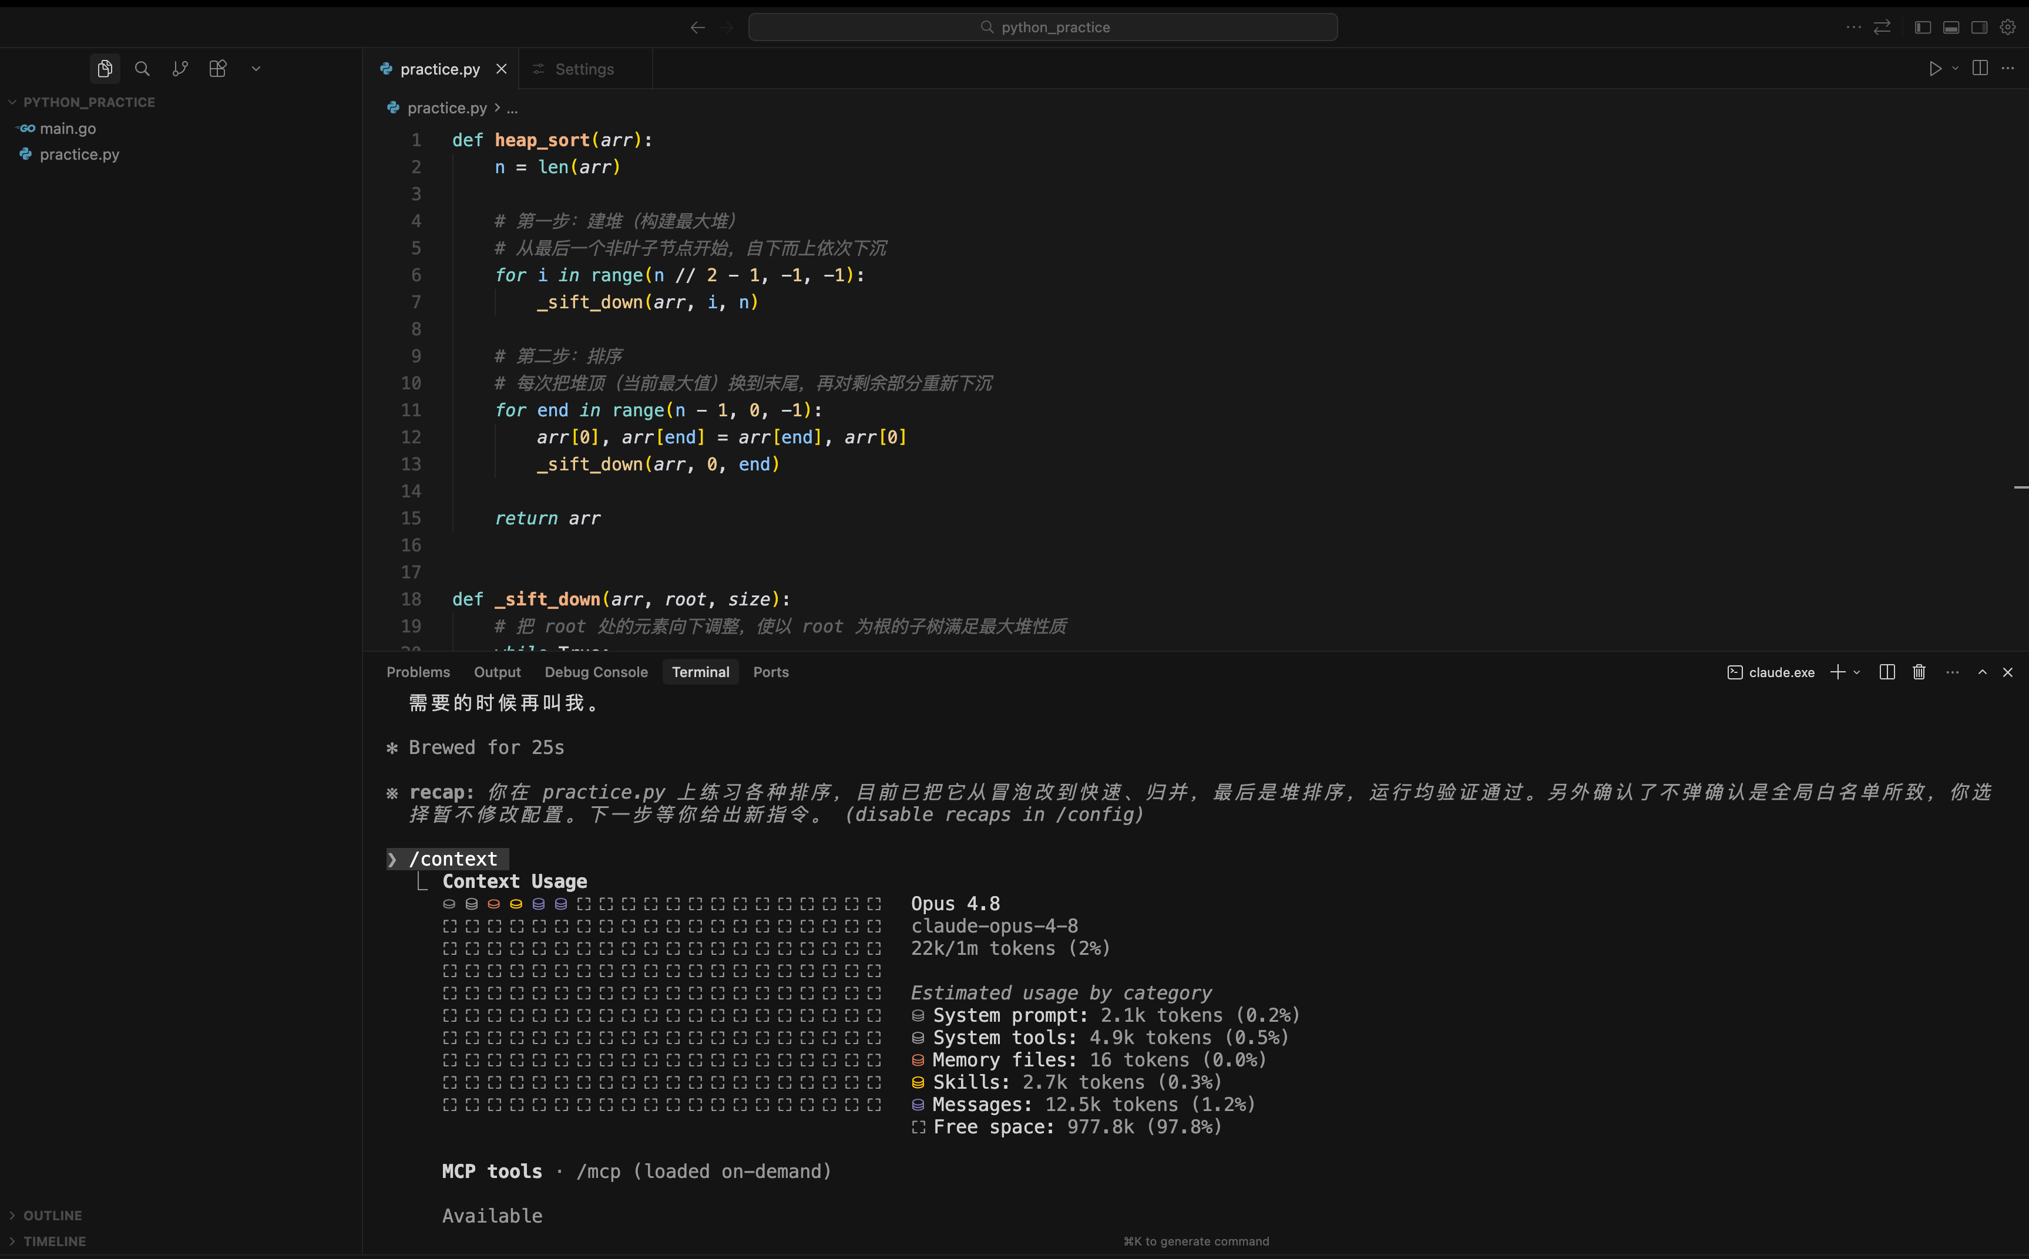Click 'Messages: 12.5k tokens' usage line

coord(1083,1104)
